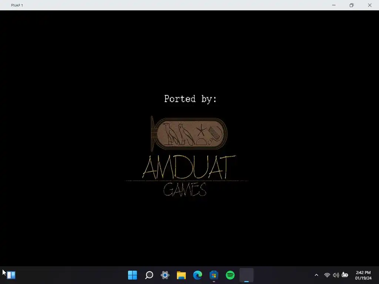The height and width of the screenshot is (284, 379).
Task: Open the Widgets panel icon
Action: pos(11,275)
